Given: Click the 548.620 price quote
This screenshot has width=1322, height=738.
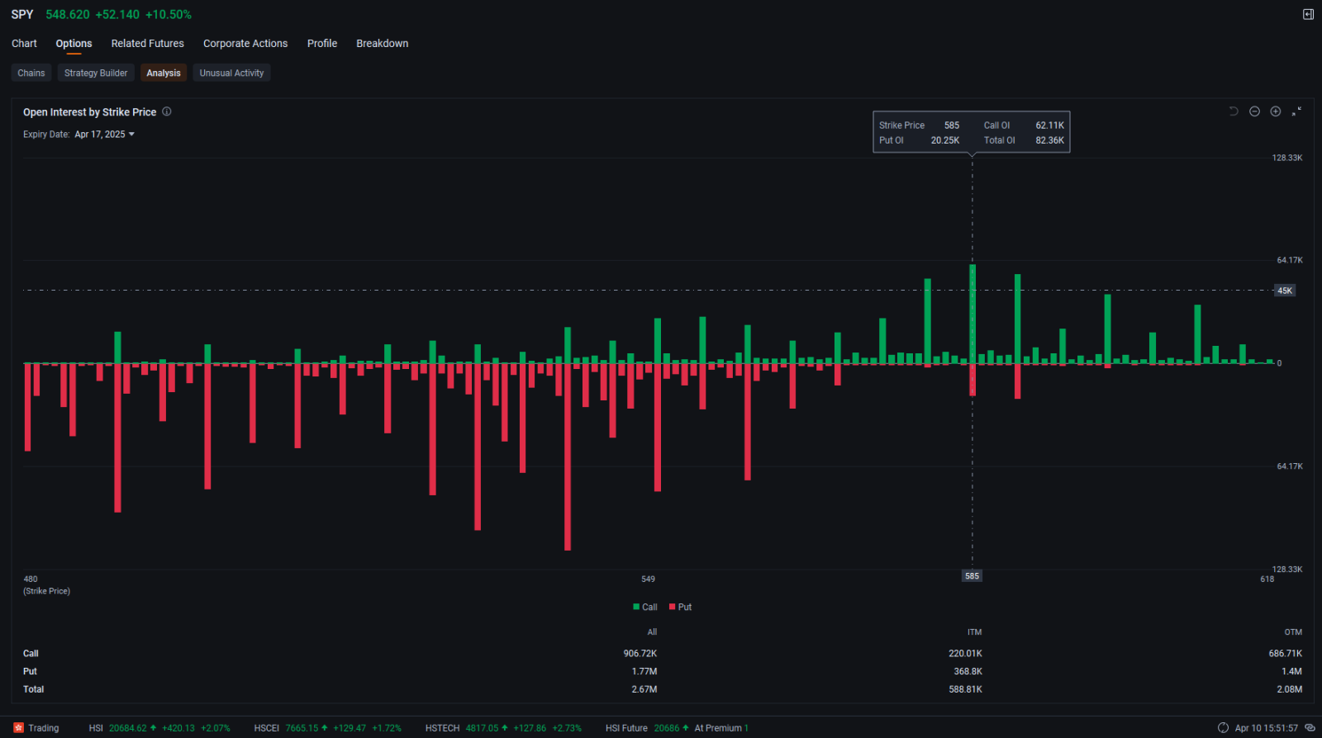Looking at the screenshot, I should pos(68,15).
